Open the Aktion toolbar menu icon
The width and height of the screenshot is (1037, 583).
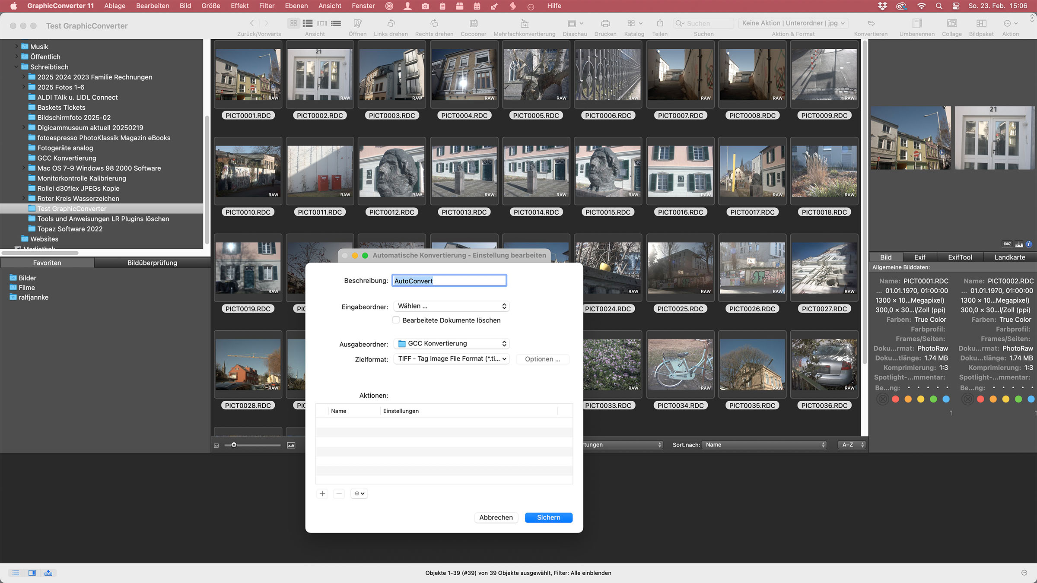pos(1010,23)
